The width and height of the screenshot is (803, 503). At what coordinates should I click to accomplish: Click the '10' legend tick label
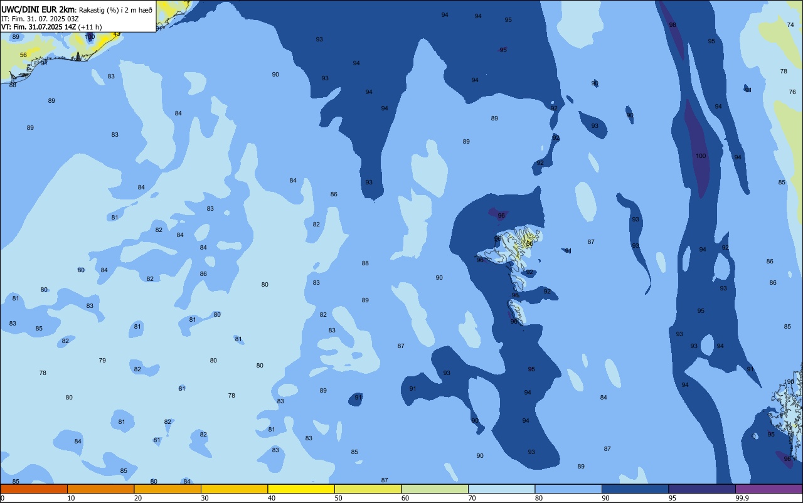[x=72, y=498]
